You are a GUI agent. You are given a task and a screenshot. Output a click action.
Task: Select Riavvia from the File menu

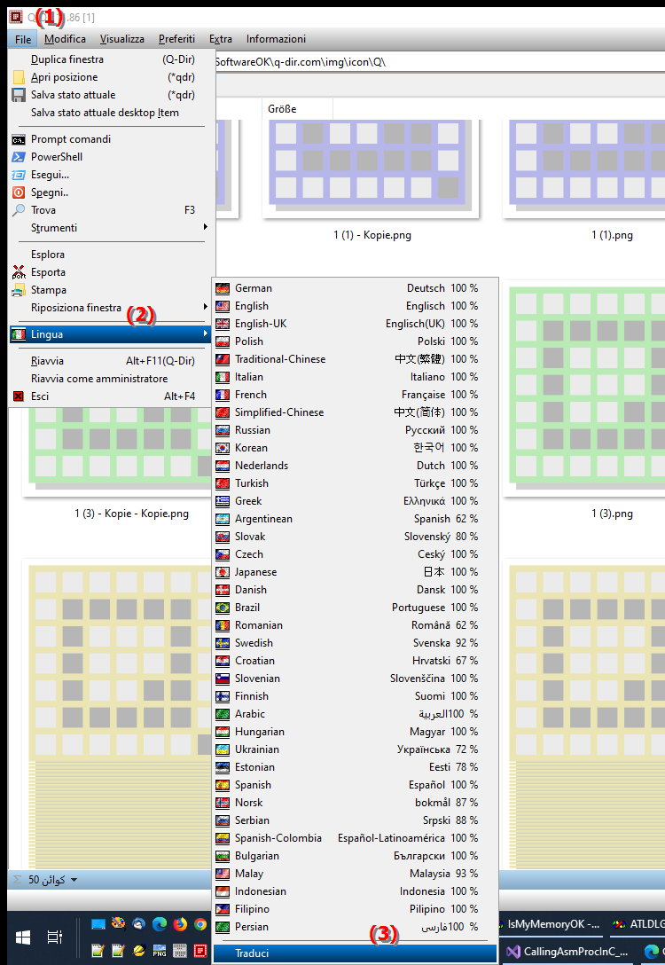tap(112, 361)
